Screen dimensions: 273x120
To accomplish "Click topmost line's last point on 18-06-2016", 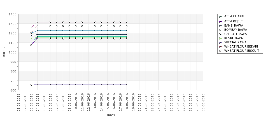I will 127,22.
